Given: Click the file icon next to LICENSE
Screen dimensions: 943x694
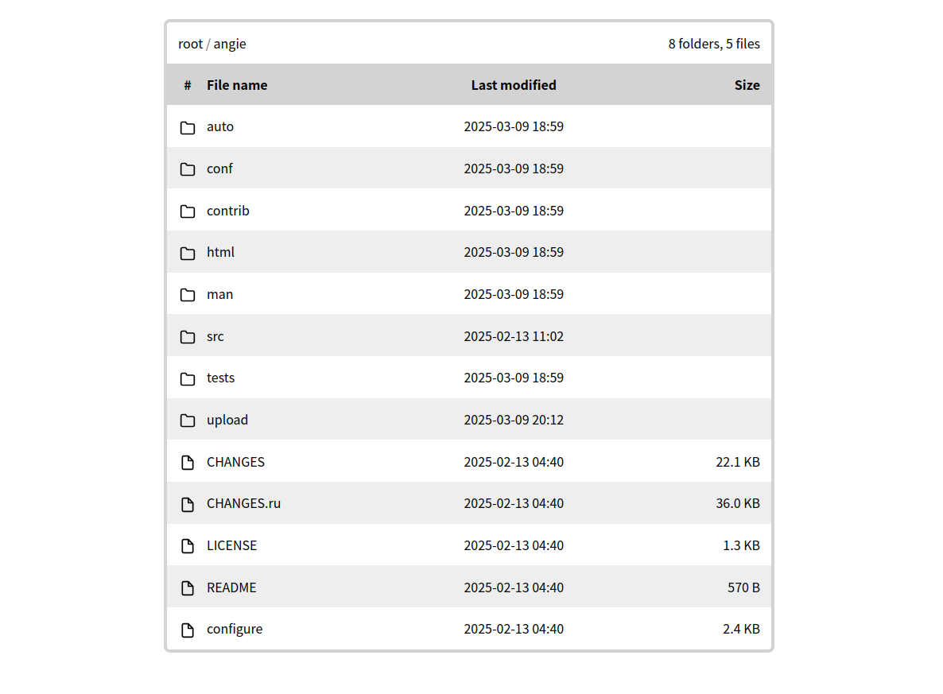Looking at the screenshot, I should (x=188, y=546).
